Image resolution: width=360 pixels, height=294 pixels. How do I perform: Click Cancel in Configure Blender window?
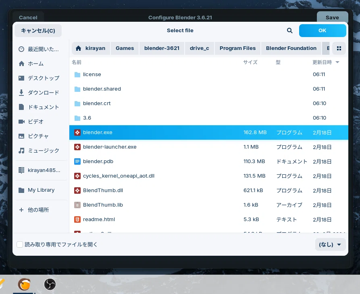coord(28,17)
